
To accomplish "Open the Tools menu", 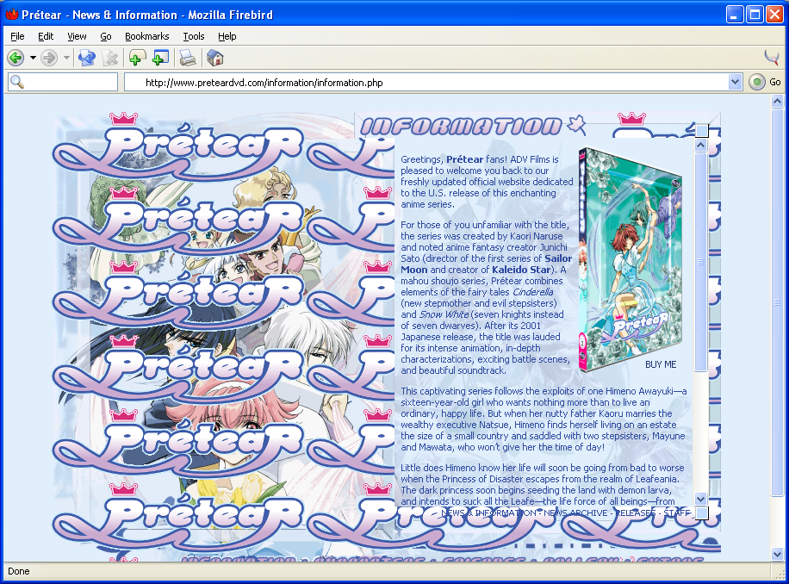I will [x=193, y=36].
